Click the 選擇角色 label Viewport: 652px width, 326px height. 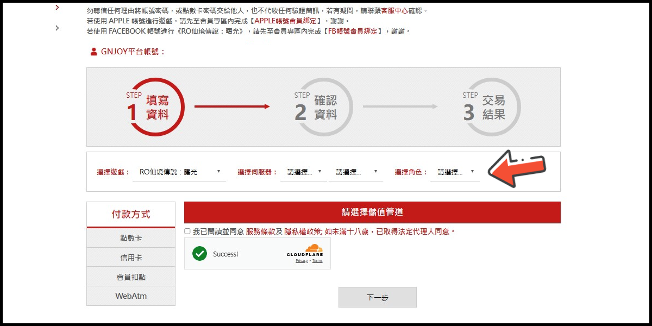point(411,172)
